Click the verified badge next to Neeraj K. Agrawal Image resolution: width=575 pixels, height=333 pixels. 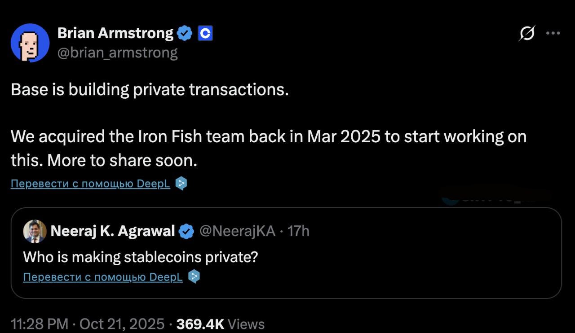[x=186, y=231]
